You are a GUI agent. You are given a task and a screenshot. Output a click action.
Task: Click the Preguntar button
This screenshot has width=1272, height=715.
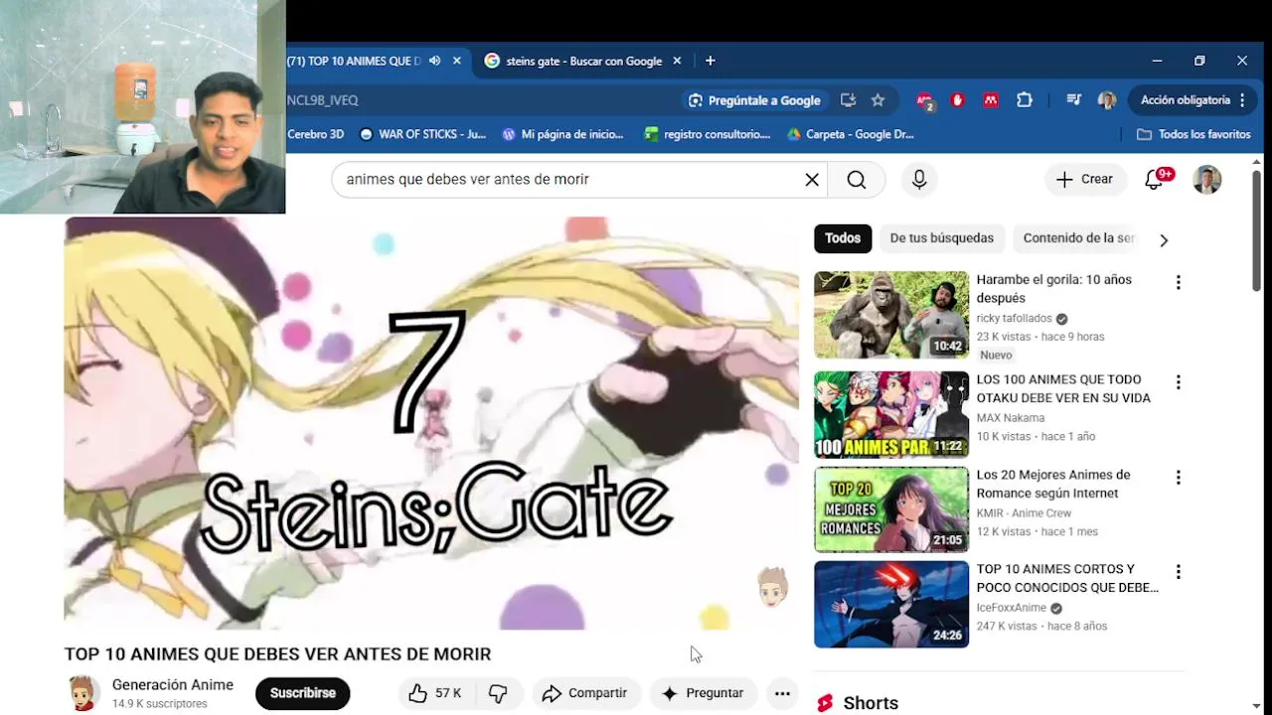tap(703, 693)
